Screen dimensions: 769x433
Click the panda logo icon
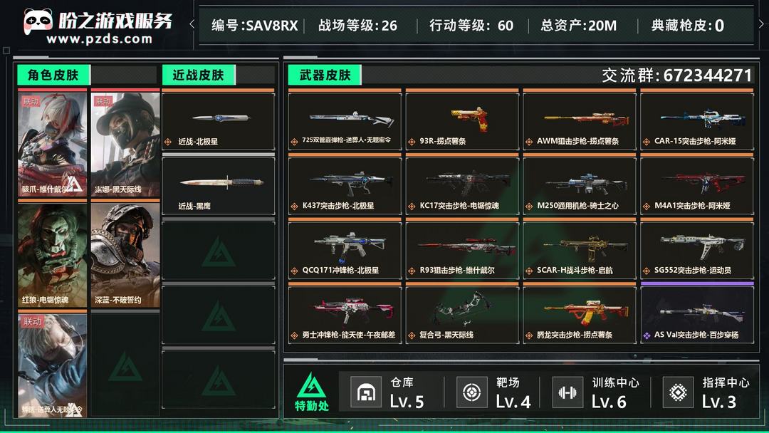(37, 21)
